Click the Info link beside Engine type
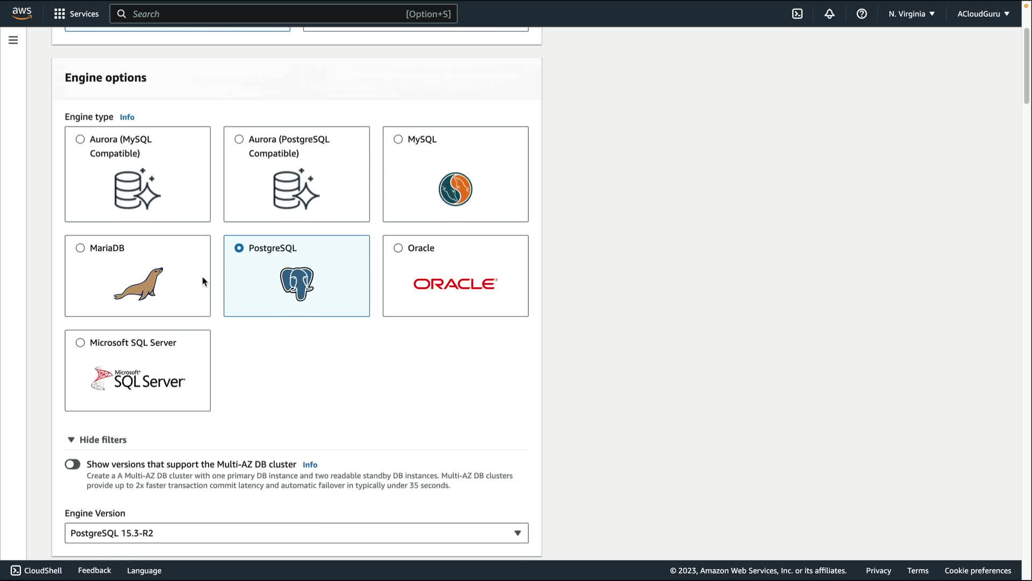Image resolution: width=1032 pixels, height=581 pixels. point(127,117)
